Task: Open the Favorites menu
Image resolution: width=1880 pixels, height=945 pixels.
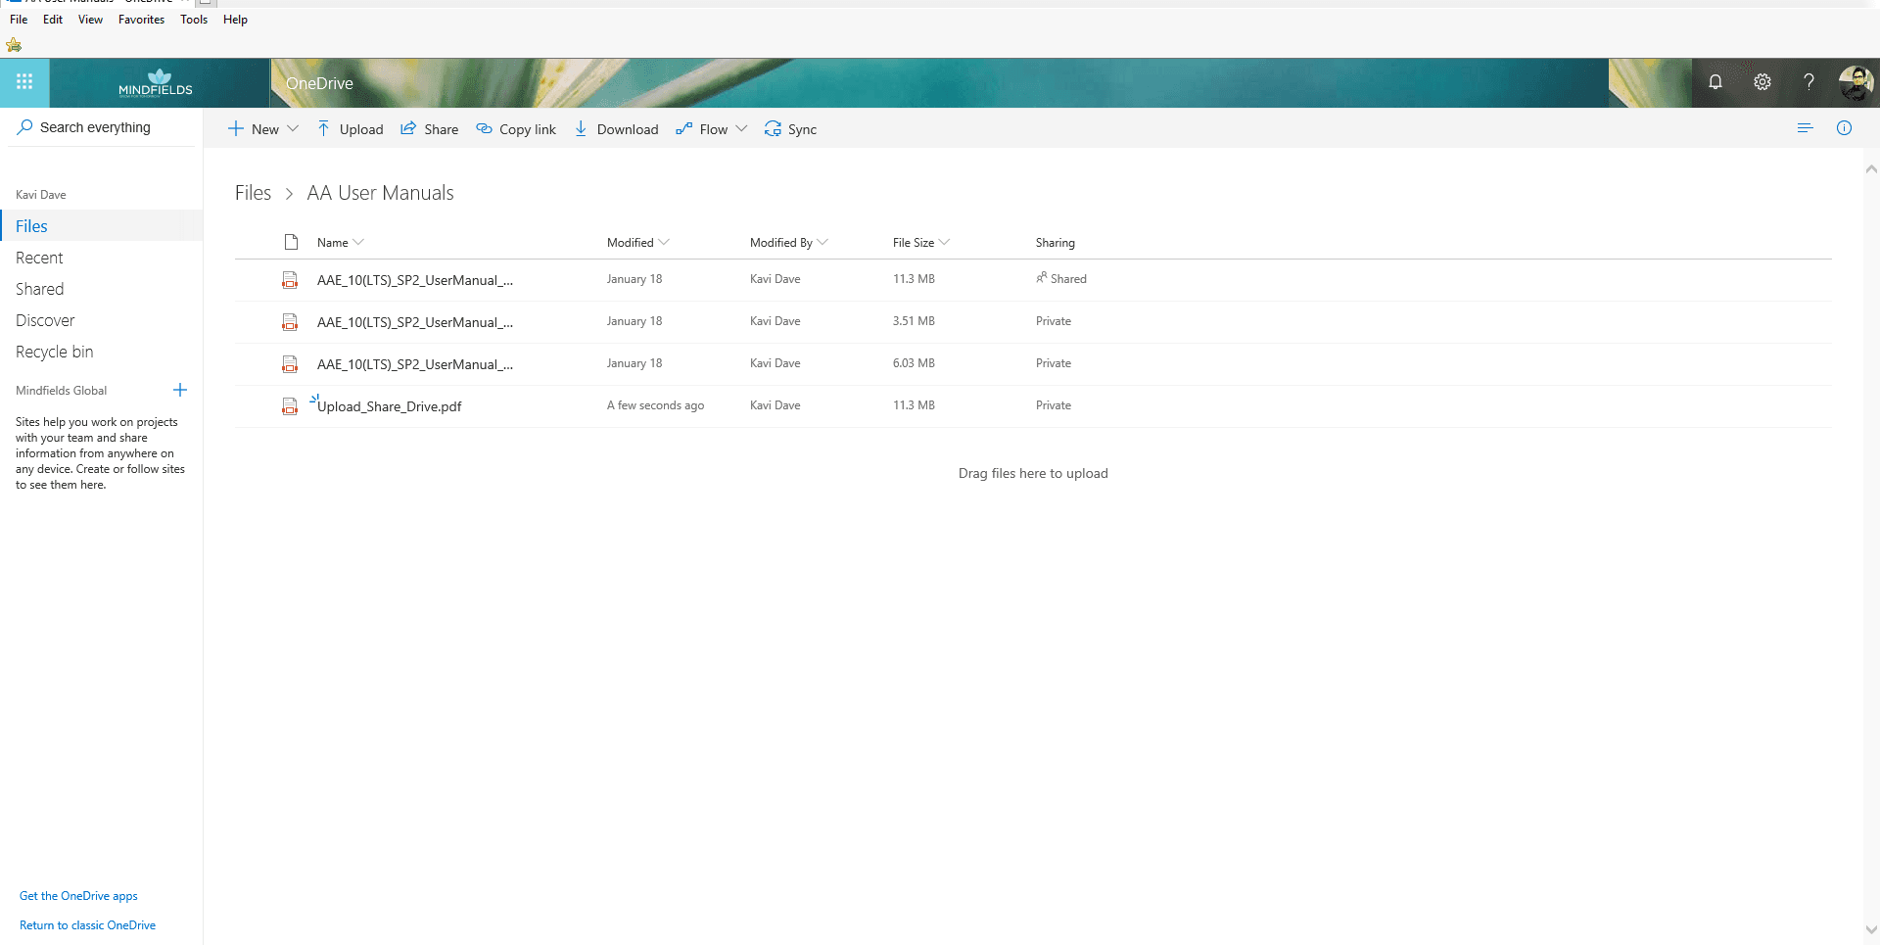Action: pyautogui.click(x=141, y=20)
